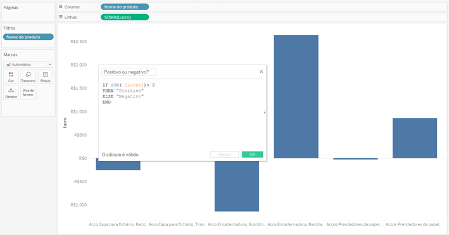The height and width of the screenshot is (235, 449).
Task: Edit the calculation name field
Action: [129, 72]
